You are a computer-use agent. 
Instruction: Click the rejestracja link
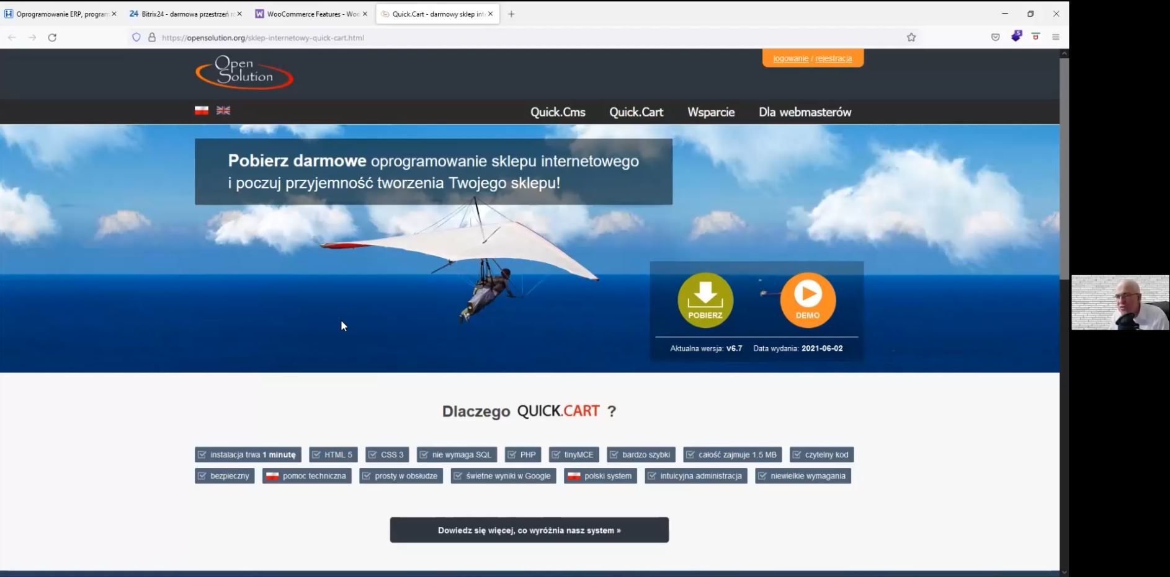point(834,58)
